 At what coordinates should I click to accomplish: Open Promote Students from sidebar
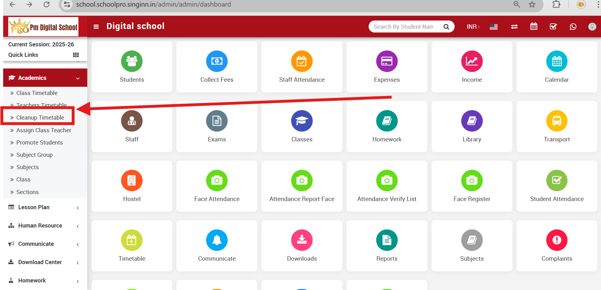39,142
